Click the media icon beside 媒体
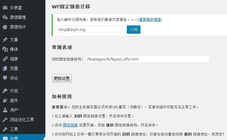 (5, 49)
